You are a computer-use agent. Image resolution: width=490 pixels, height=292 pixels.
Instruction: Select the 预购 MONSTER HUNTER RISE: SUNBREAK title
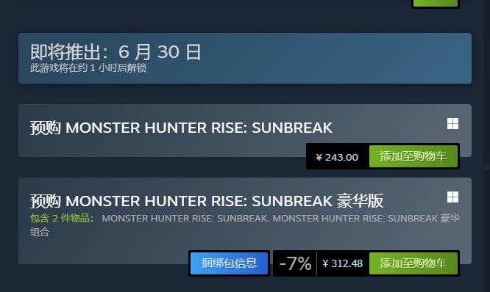point(181,128)
